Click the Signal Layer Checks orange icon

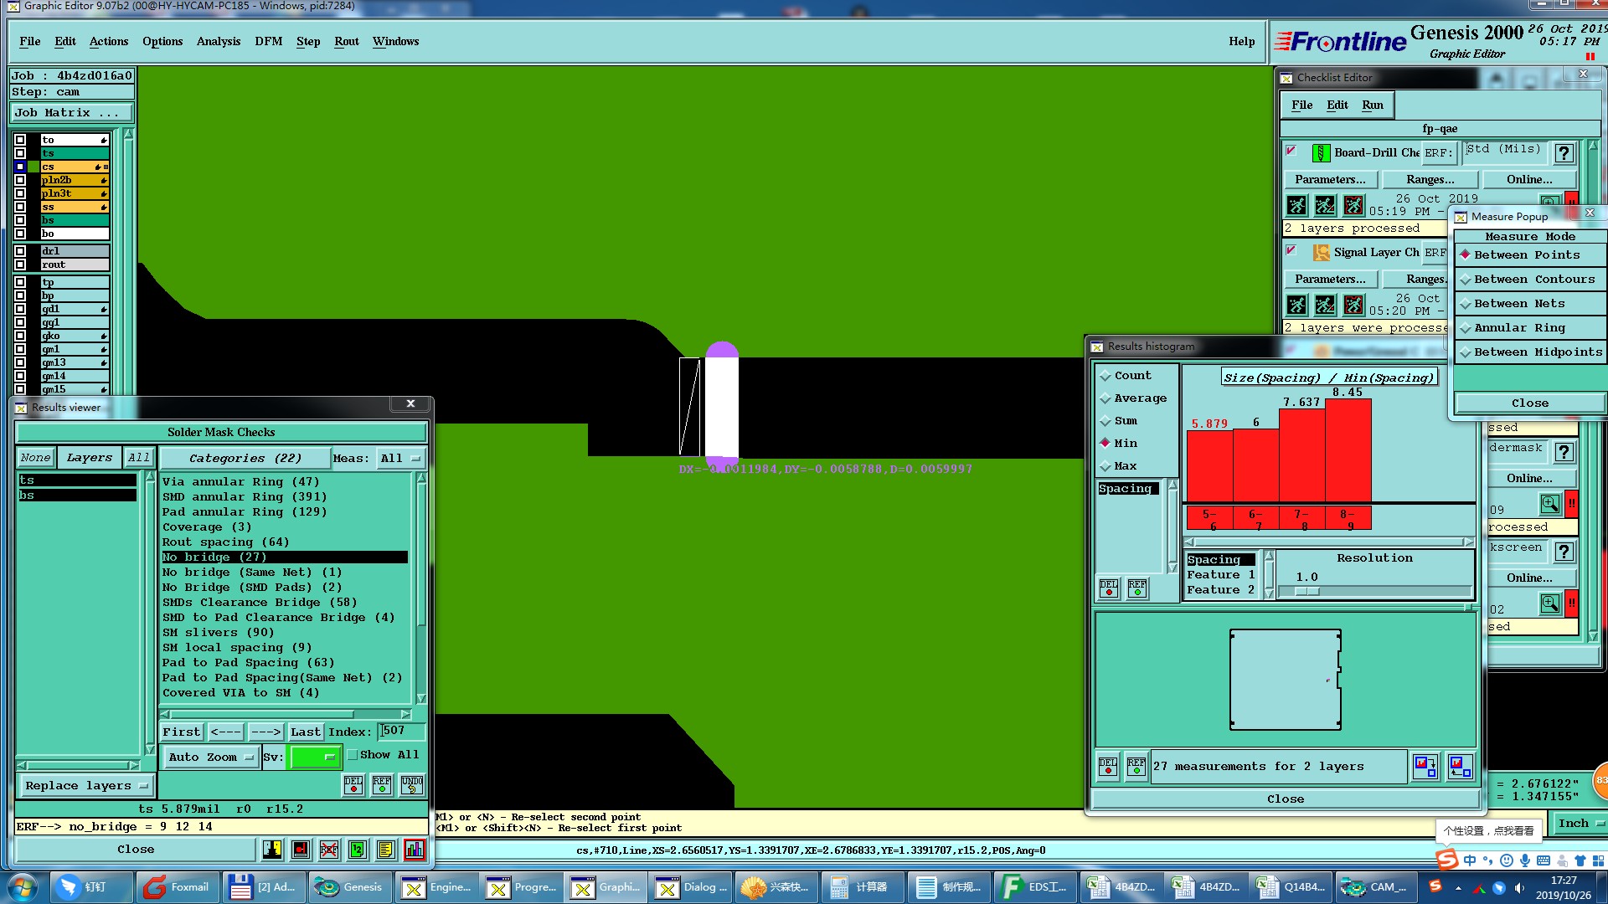click(x=1321, y=252)
